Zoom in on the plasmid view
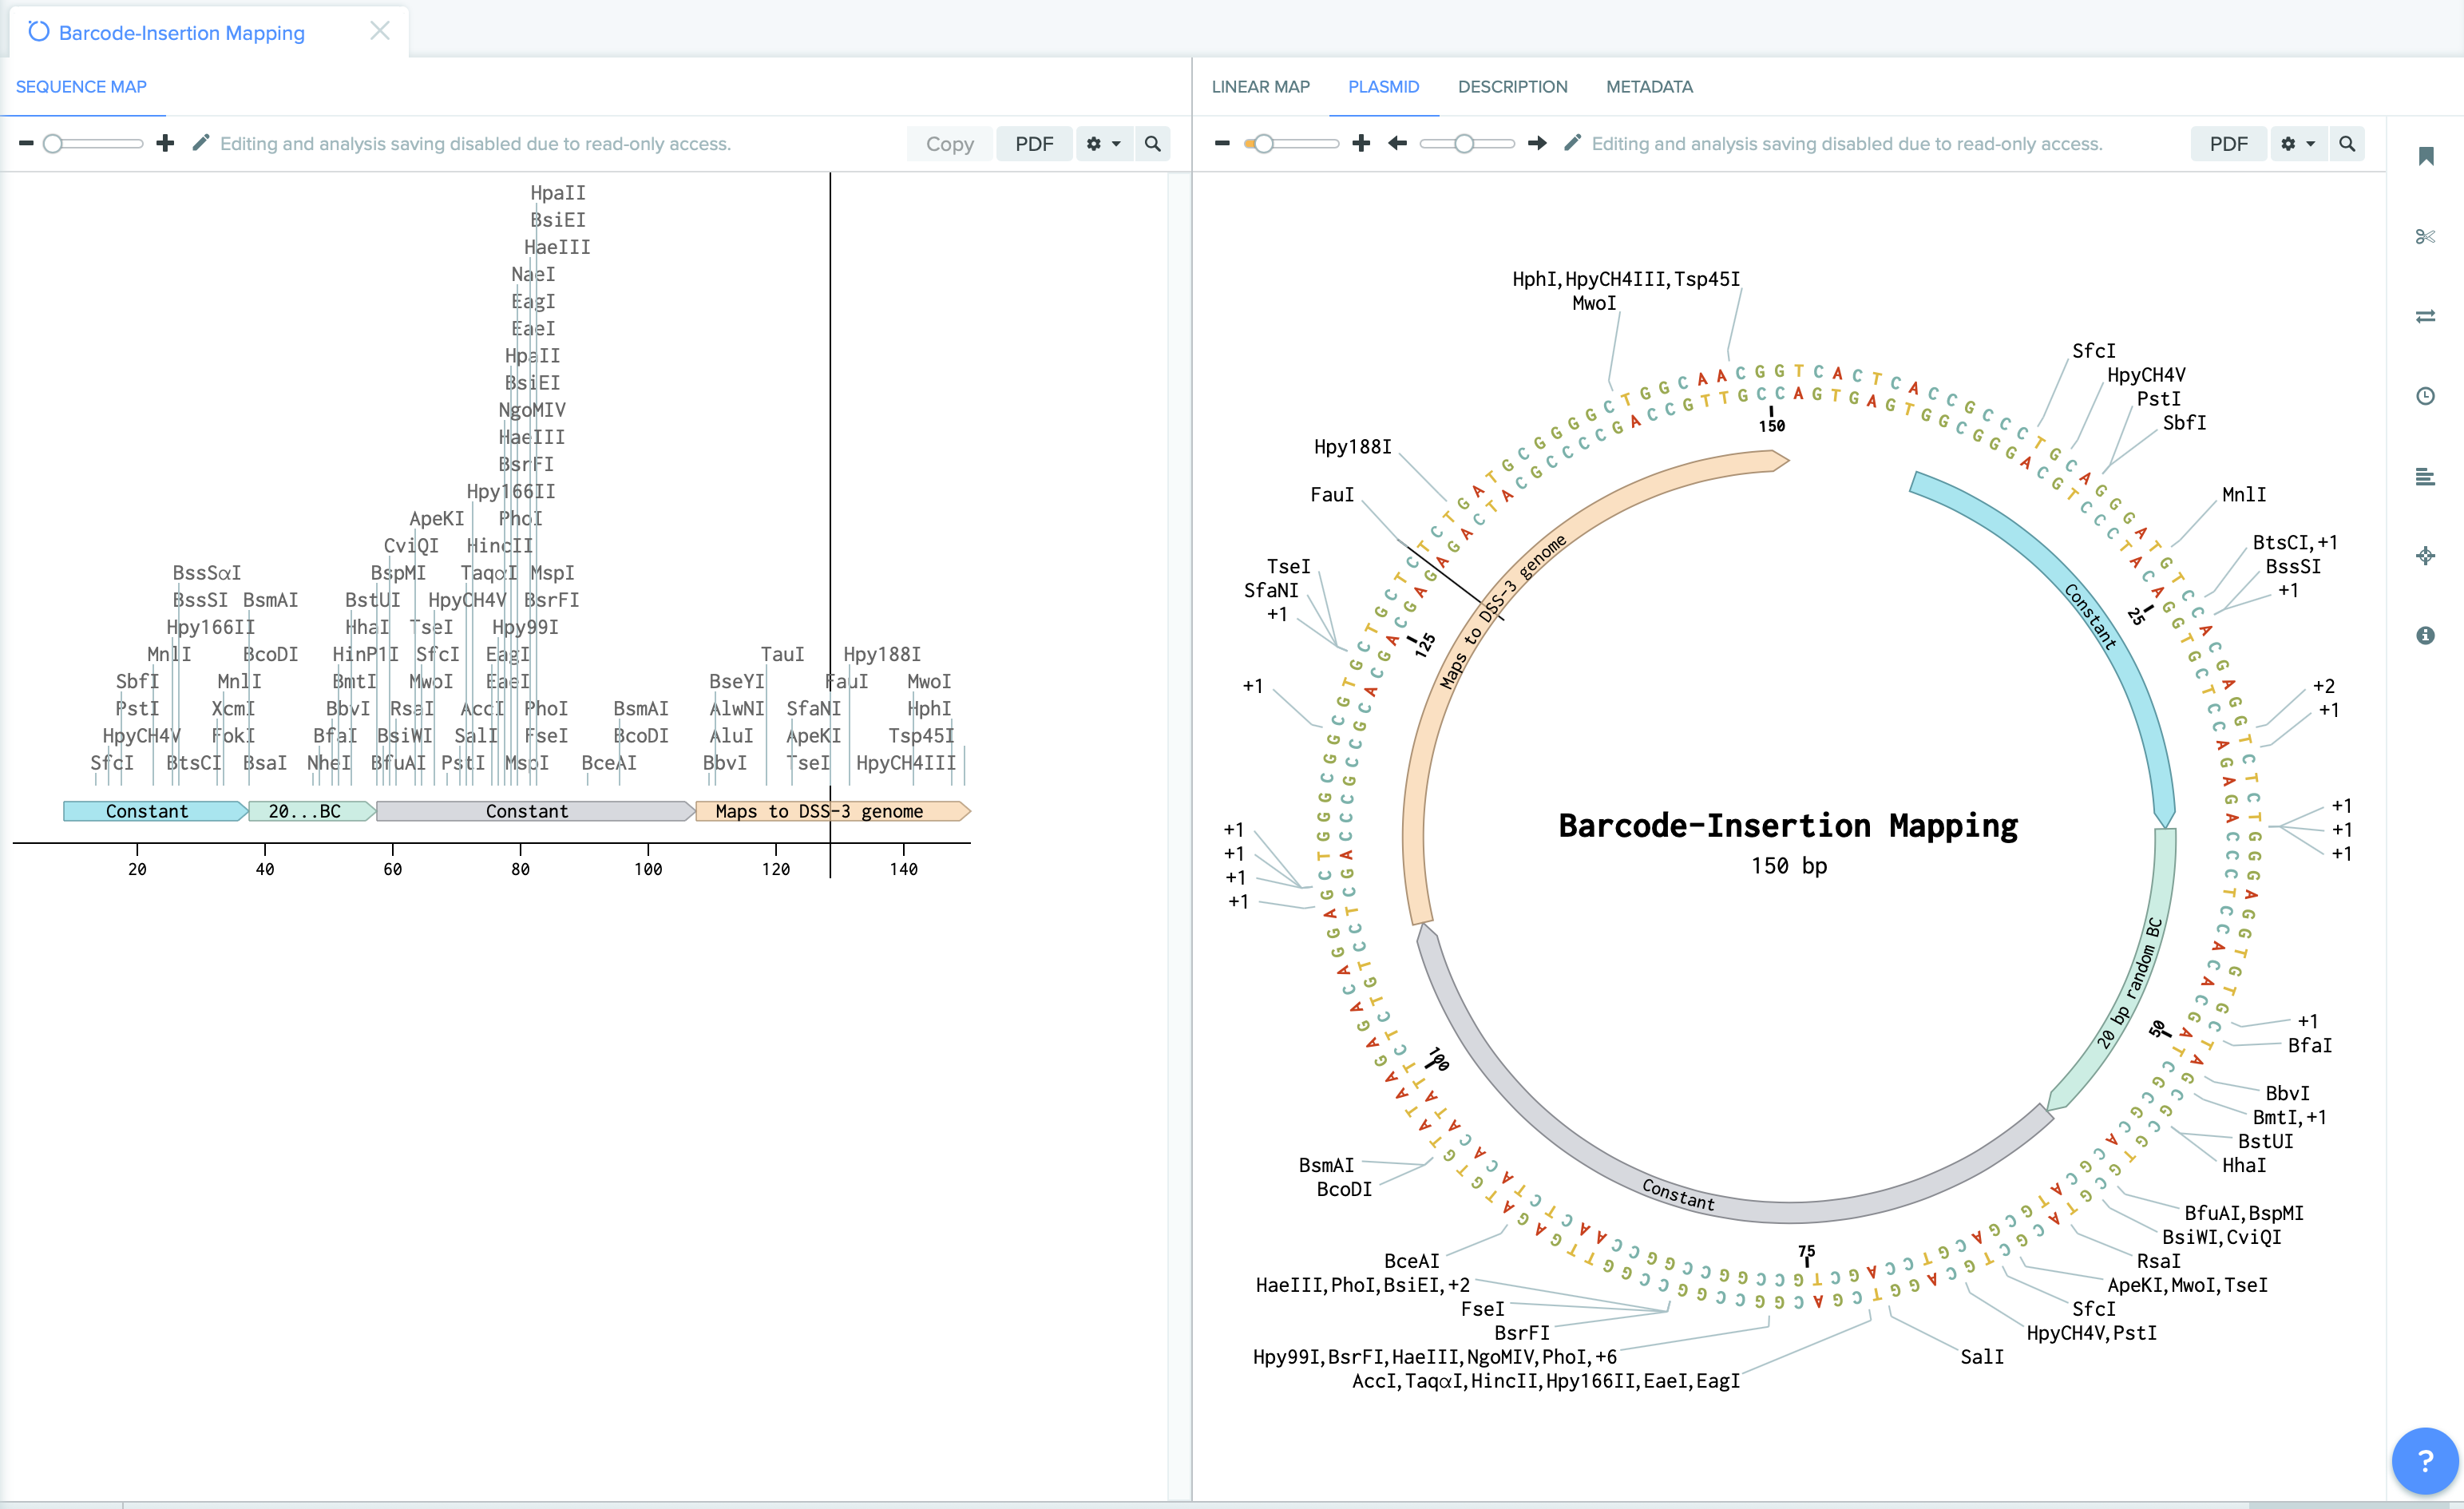Viewport: 2464px width, 1509px height. [1360, 144]
